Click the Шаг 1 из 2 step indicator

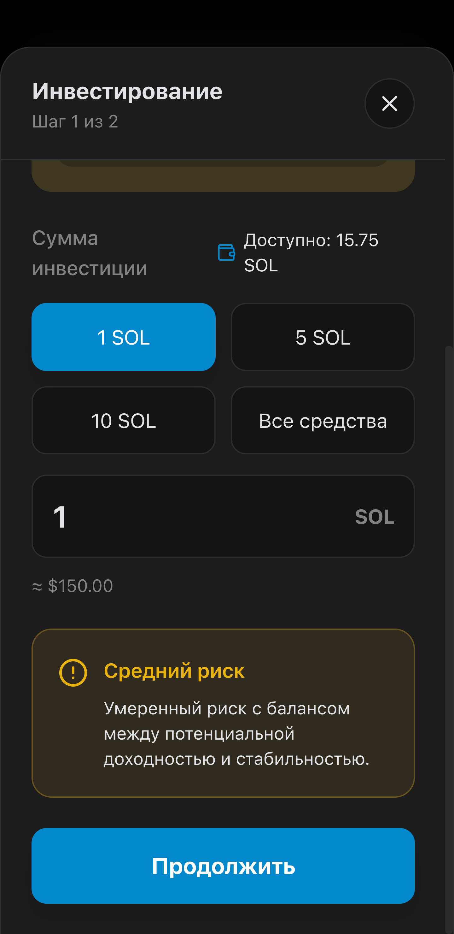click(x=75, y=121)
